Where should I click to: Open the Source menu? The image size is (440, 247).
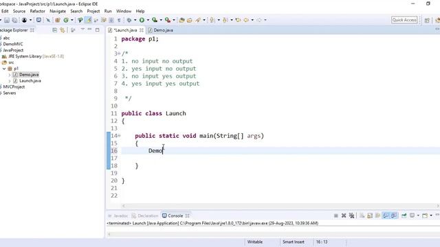(19, 11)
